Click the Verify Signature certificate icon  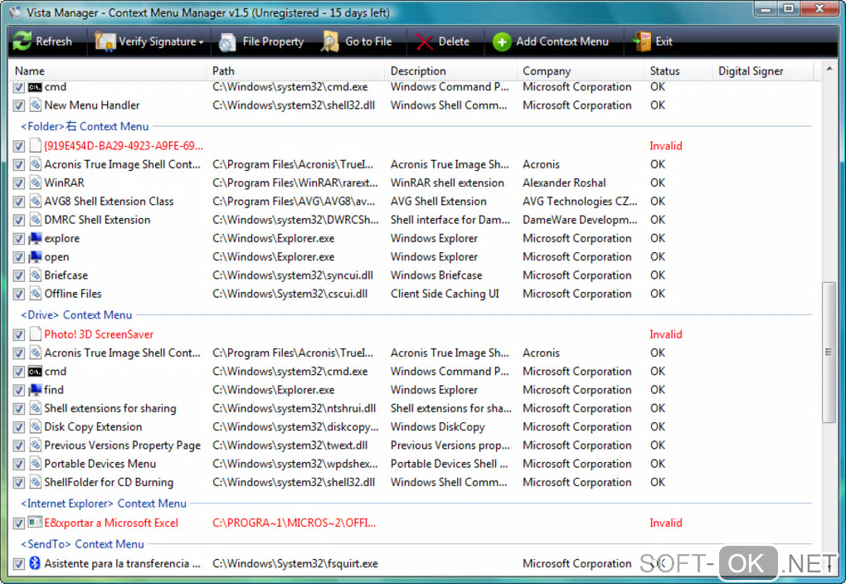pos(105,41)
